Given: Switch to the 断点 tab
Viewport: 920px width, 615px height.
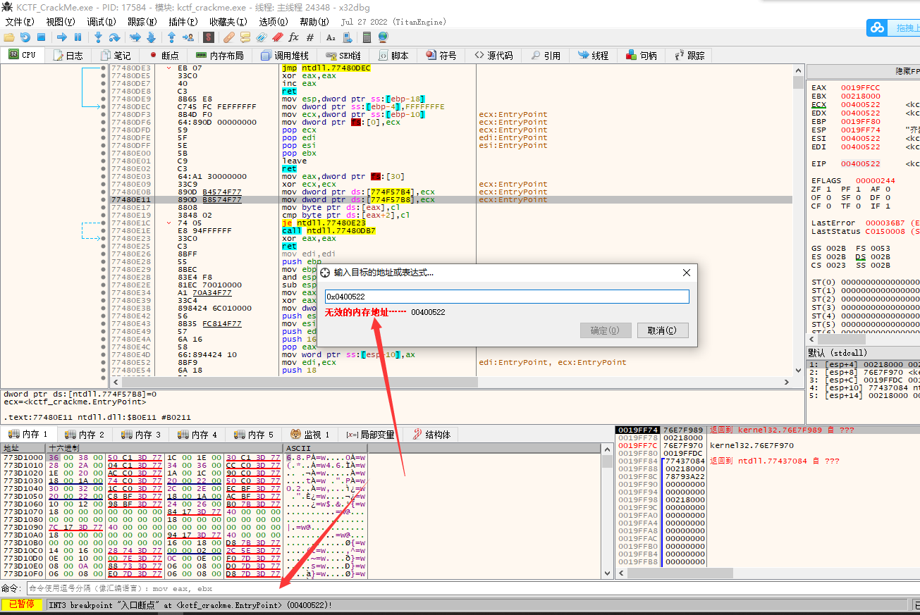Looking at the screenshot, I should [164, 55].
